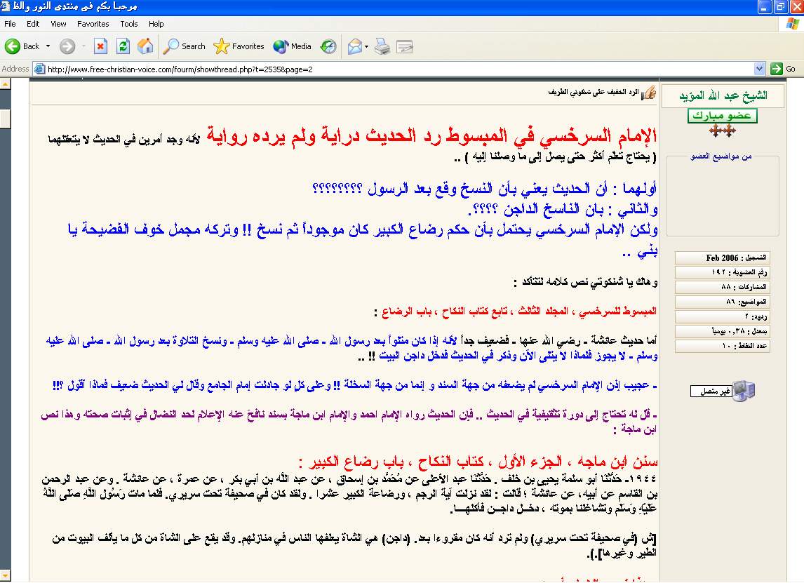804x583 pixels.
Task: Go back with the Back arrow button
Action: coord(22,46)
